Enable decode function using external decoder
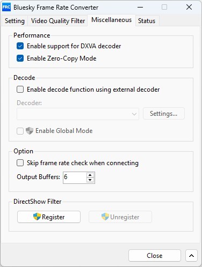This screenshot has width=202, height=267. coord(20,90)
